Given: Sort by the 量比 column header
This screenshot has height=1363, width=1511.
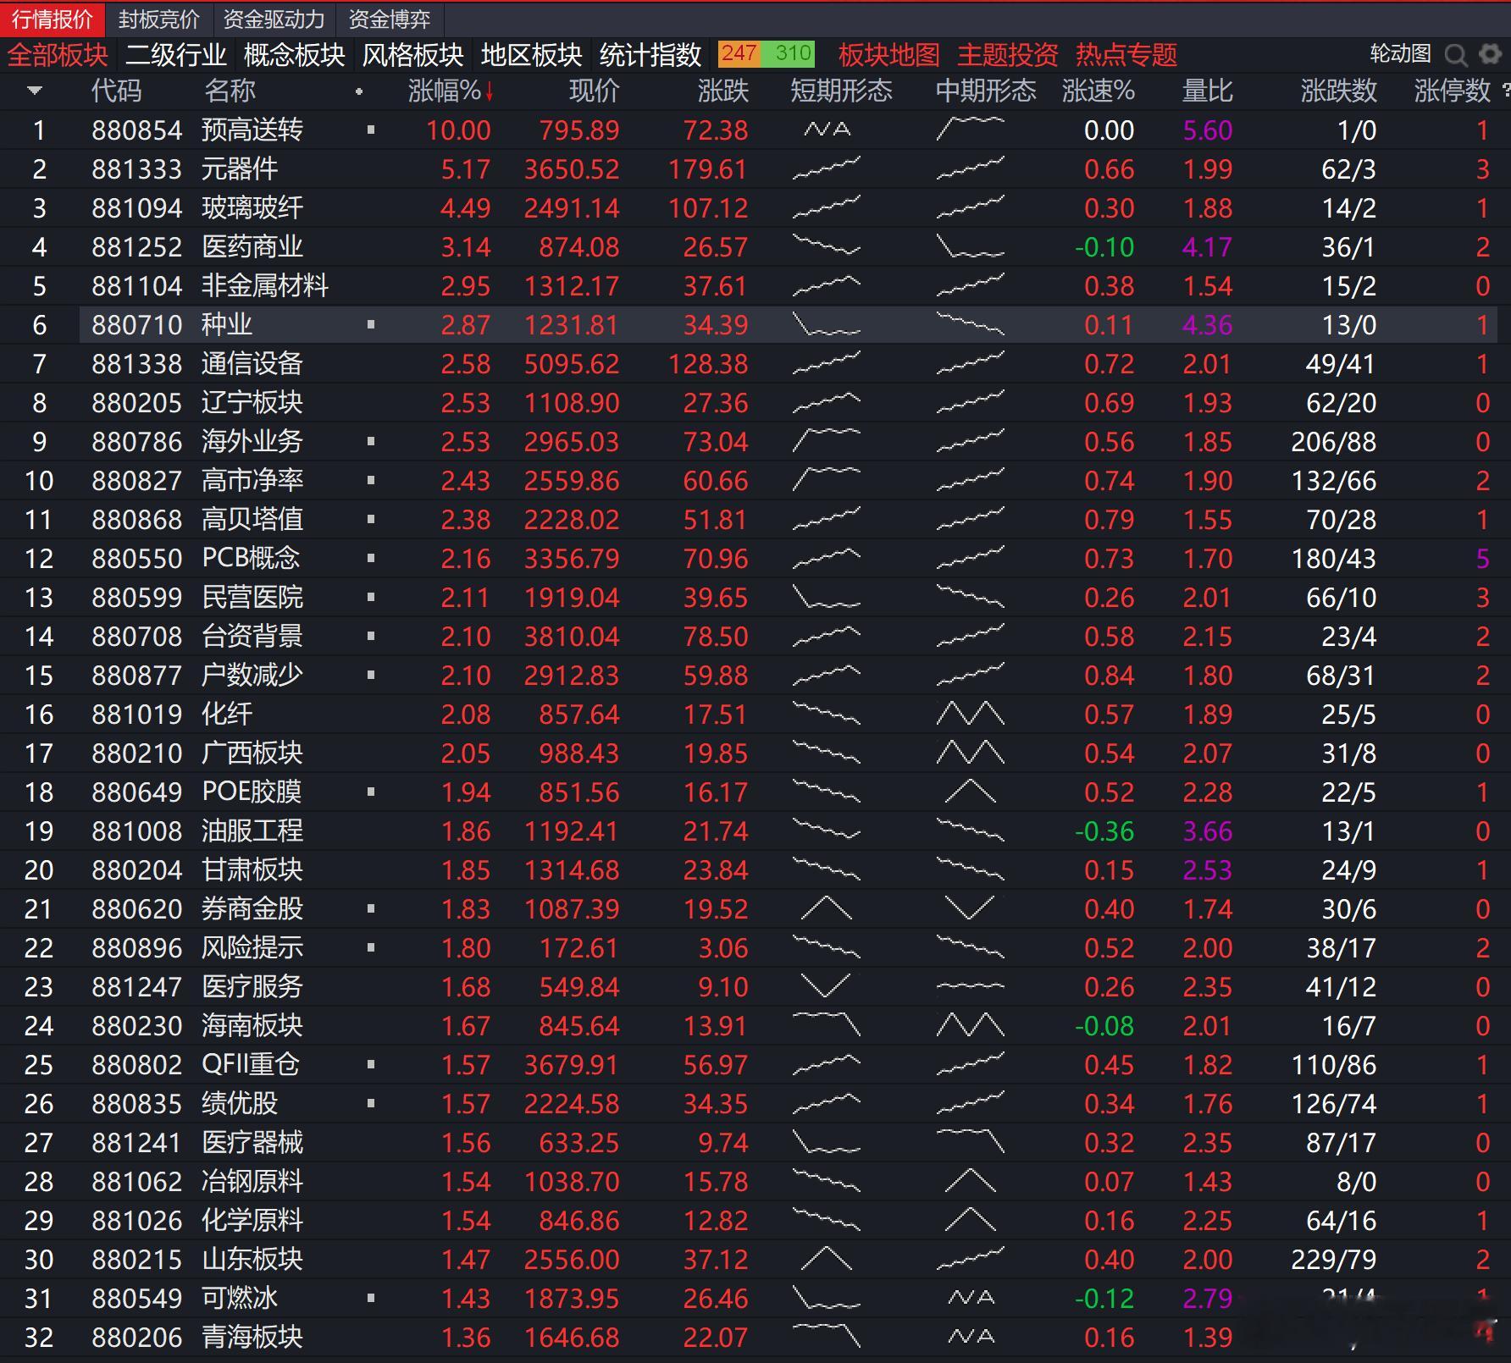Looking at the screenshot, I should pos(1208,91).
